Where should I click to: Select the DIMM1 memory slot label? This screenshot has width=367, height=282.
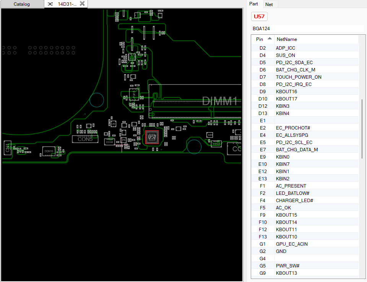(219, 102)
